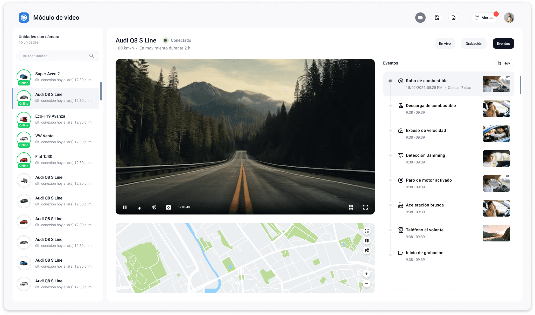Zoom out on the map

click(x=367, y=284)
